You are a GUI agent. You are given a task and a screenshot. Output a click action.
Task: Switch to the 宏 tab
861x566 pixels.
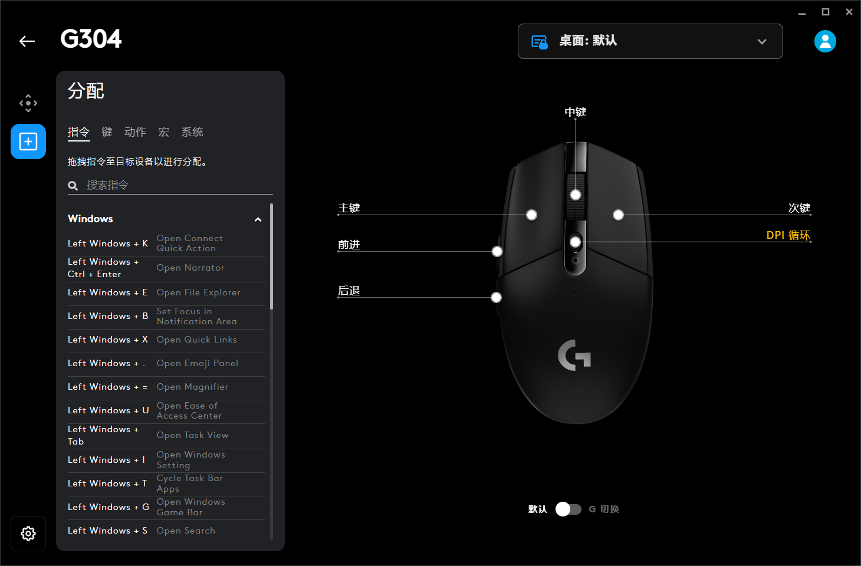pos(164,132)
